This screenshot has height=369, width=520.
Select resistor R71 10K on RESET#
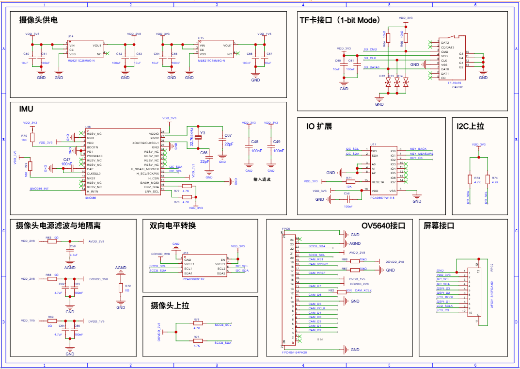tap(350, 181)
